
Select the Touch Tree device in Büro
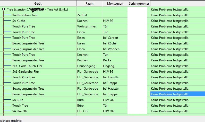20,106
